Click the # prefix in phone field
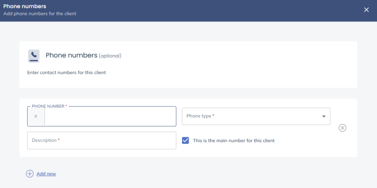The image size is (377, 188). click(36, 116)
